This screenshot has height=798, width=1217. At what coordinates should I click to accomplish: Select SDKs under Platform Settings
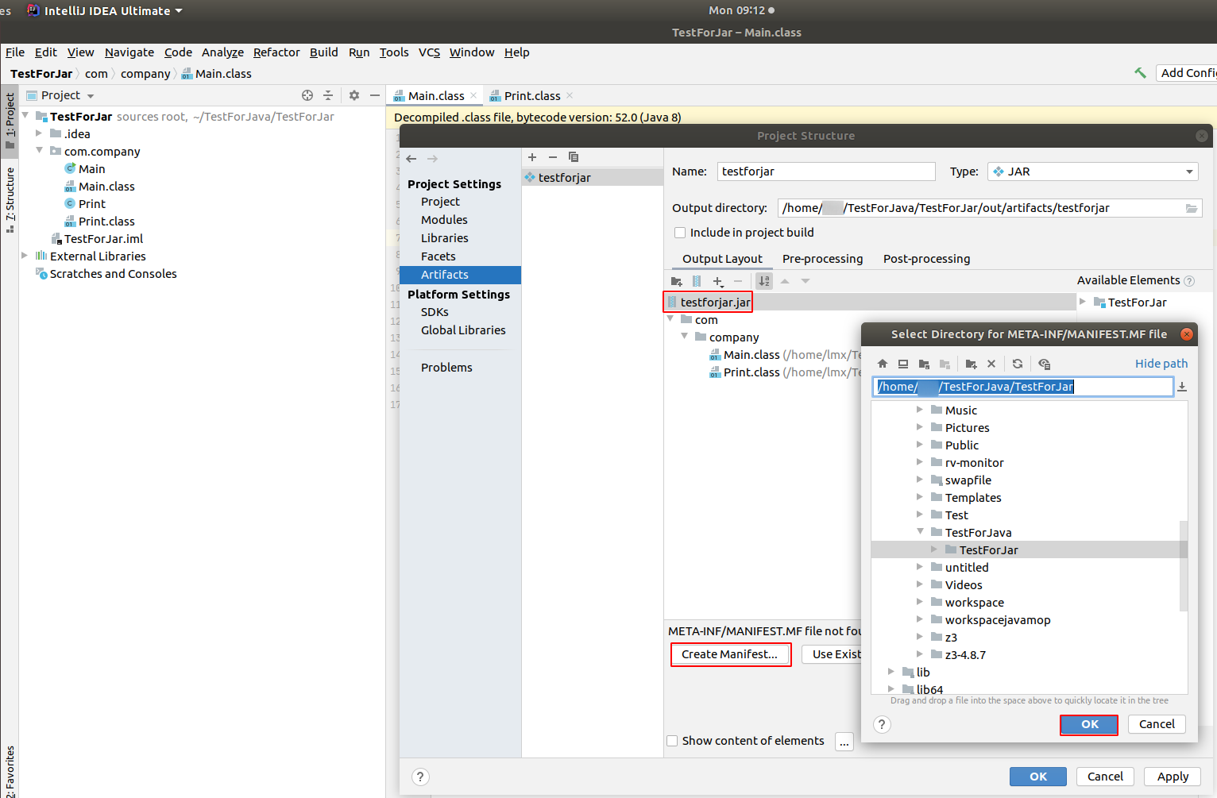coord(435,312)
